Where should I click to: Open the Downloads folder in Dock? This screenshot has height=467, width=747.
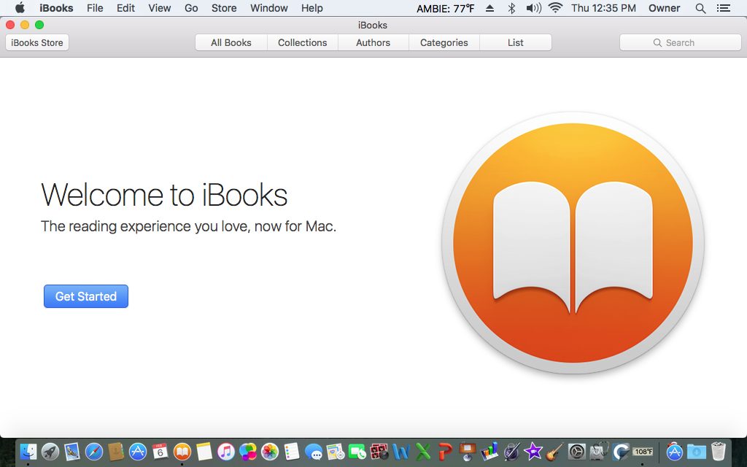pyautogui.click(x=697, y=451)
